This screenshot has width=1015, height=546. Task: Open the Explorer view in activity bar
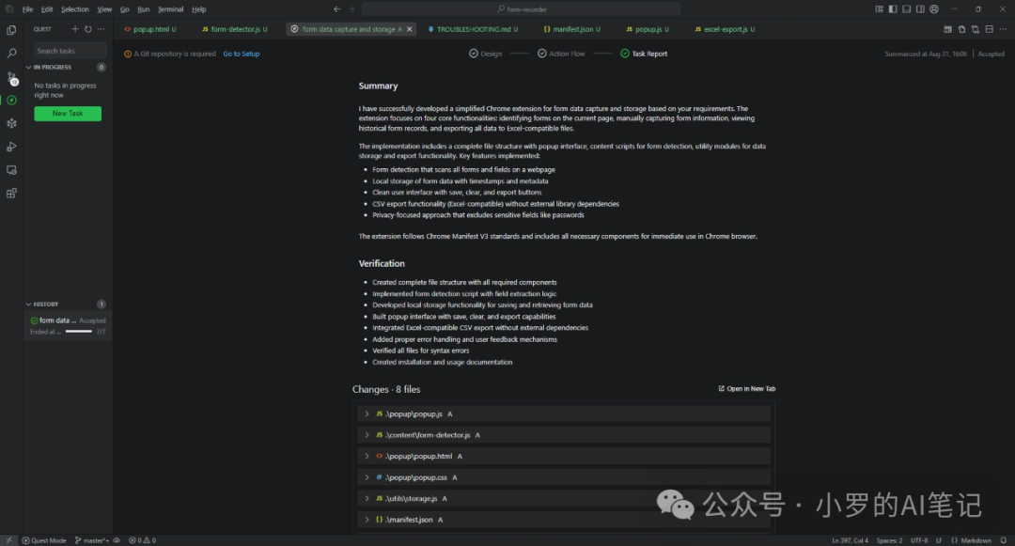click(11, 30)
